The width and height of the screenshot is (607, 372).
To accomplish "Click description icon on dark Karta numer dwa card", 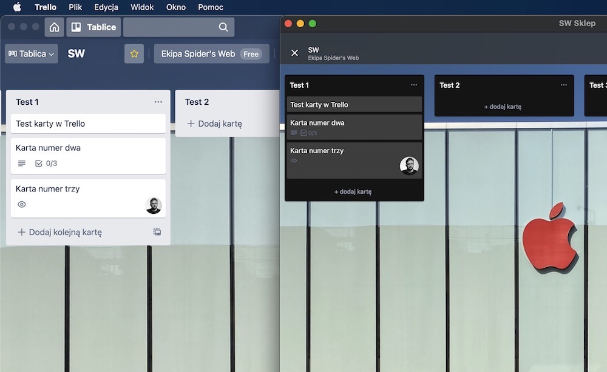I will tap(294, 133).
